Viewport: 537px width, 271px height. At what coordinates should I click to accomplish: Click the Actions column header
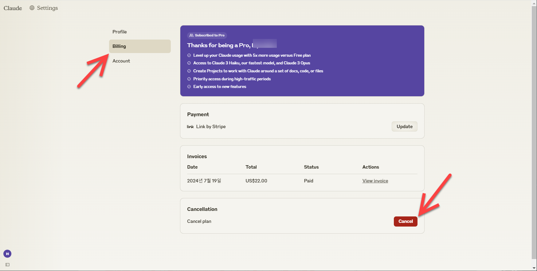click(x=370, y=167)
